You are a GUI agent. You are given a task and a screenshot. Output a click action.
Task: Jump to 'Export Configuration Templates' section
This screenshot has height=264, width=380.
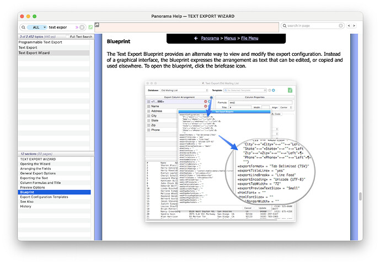tap(54, 197)
